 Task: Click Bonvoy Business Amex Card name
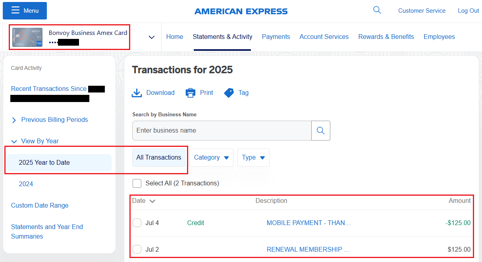click(x=88, y=33)
